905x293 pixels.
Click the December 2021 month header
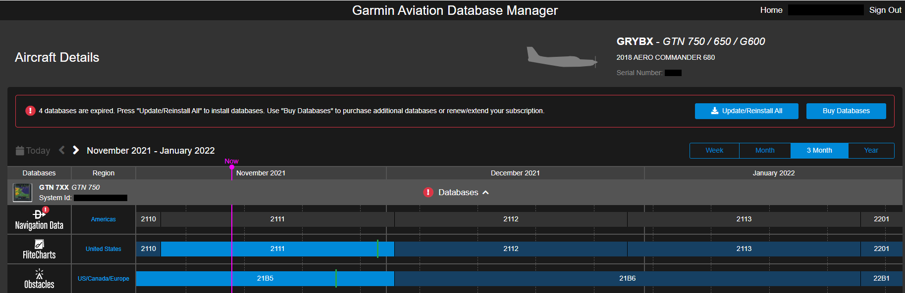click(x=515, y=173)
